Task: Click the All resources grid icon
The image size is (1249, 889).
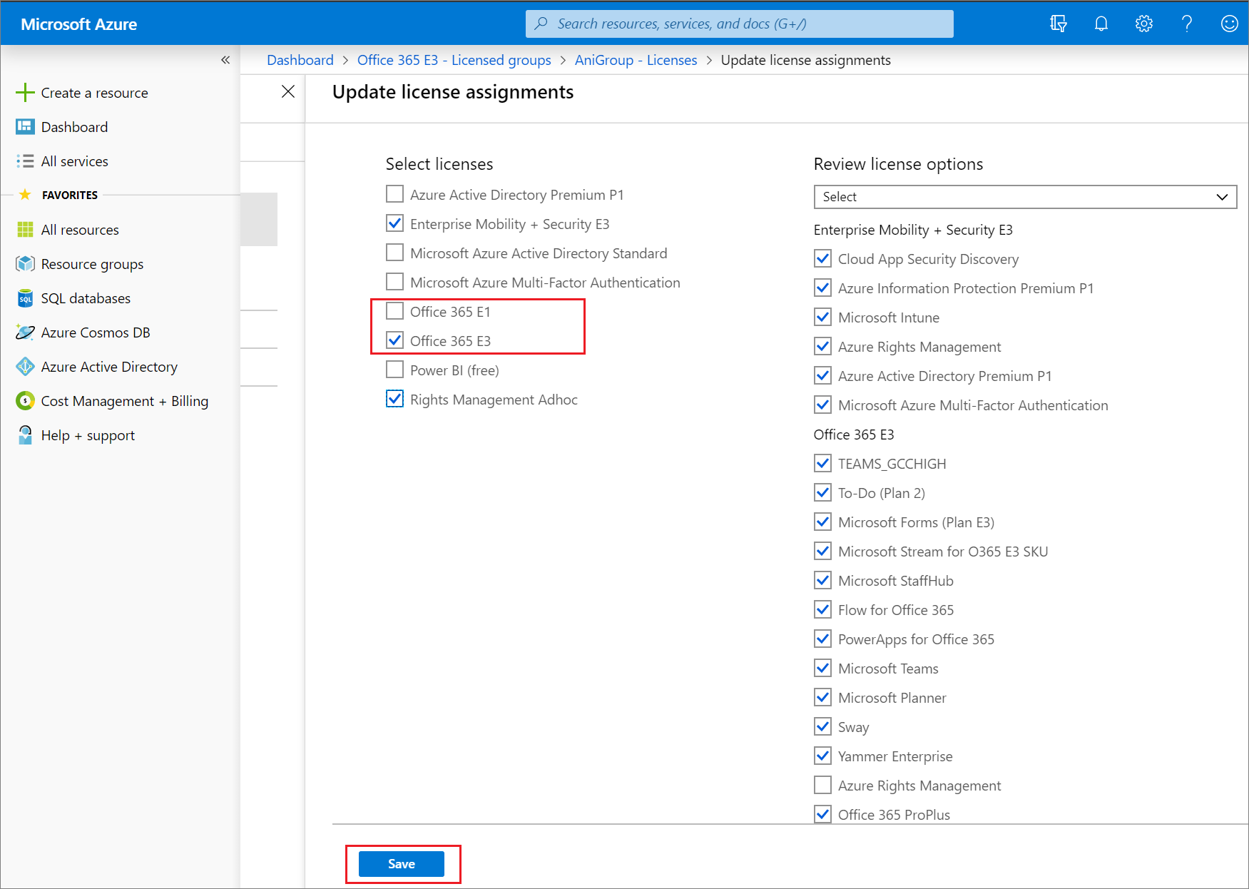Action: tap(25, 230)
